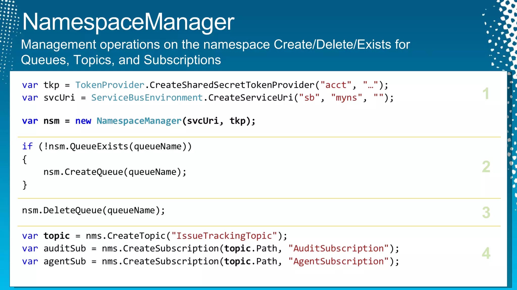The height and width of the screenshot is (290, 517).
Task: Click the auditSub variable name
Action: click(x=65, y=249)
